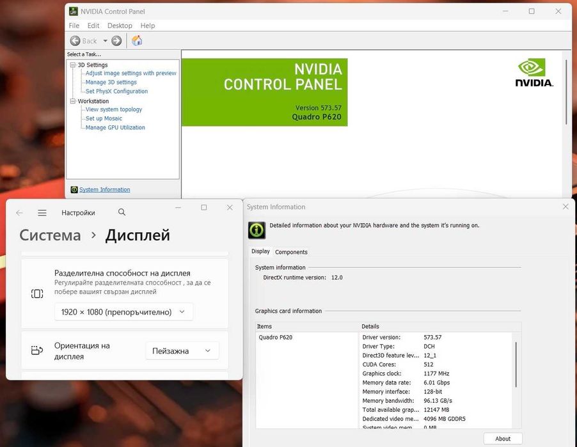The height and width of the screenshot is (447, 577).
Task: Maximize the Settings window
Action: tap(204, 207)
